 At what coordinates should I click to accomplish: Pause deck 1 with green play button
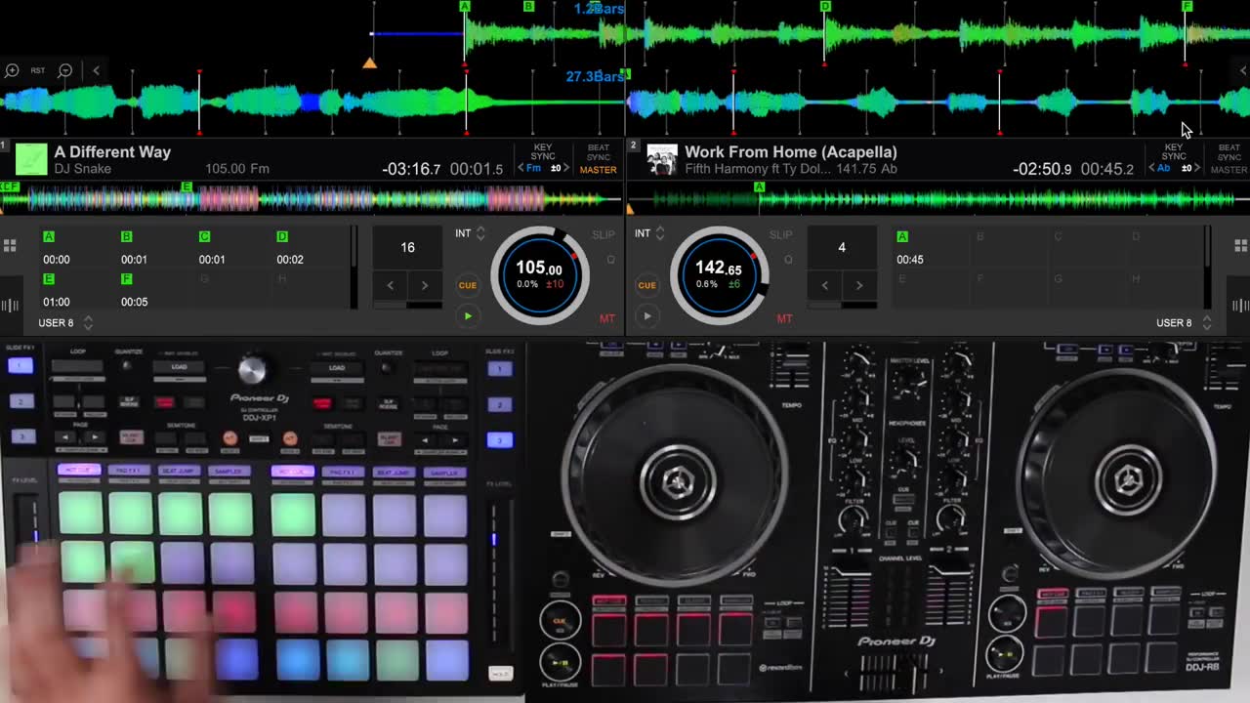click(x=468, y=315)
